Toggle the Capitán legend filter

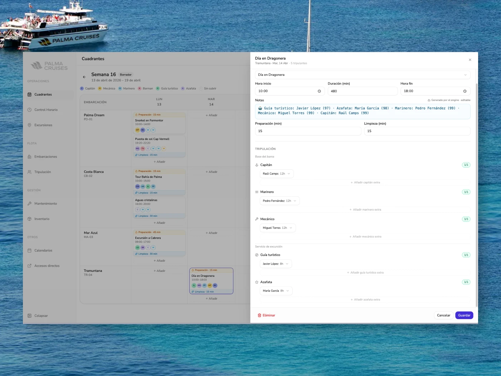88,88
